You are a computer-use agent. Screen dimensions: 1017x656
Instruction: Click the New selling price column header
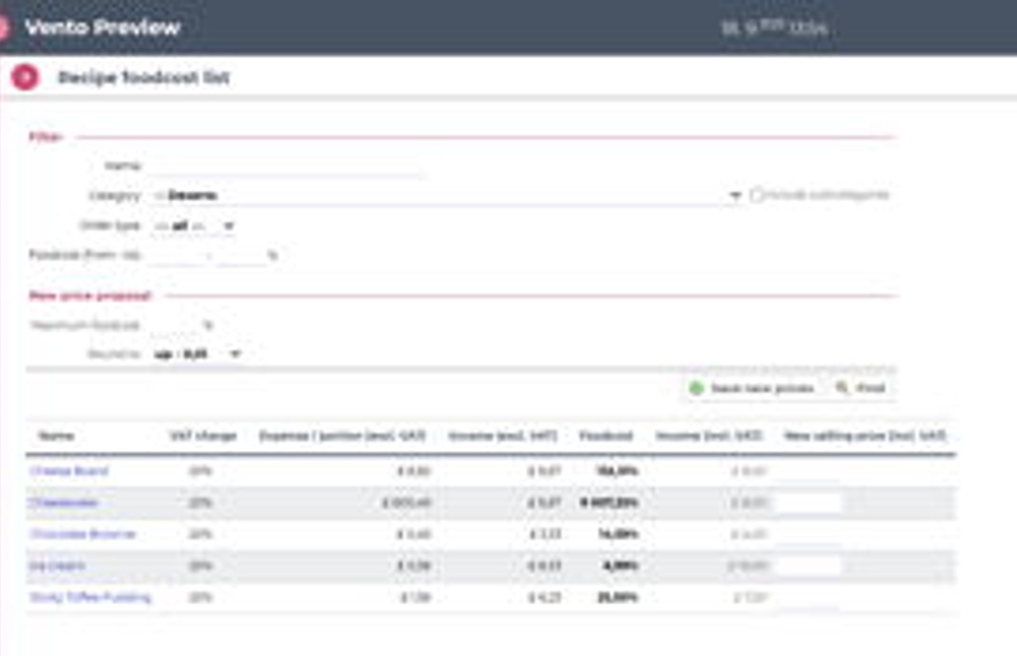pyautogui.click(x=865, y=436)
